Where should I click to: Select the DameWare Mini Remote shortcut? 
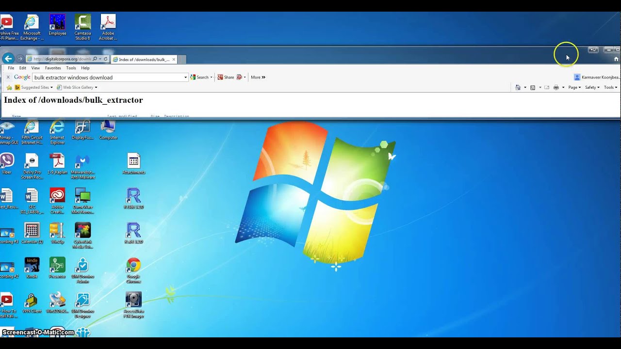(82, 201)
